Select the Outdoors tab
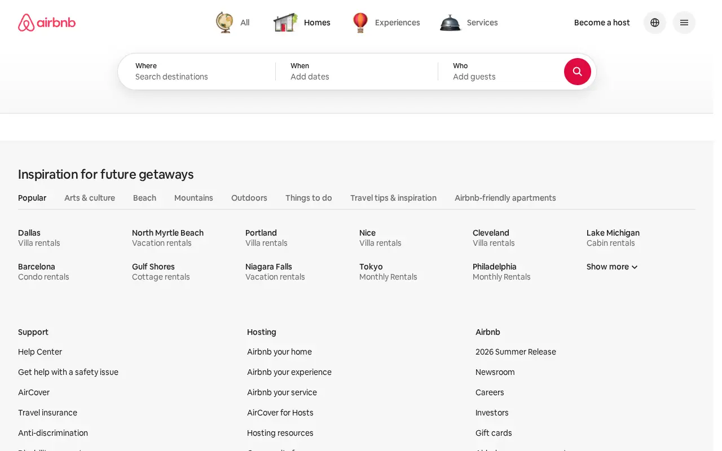Screen dimensions: 722x451 [x=249, y=198]
